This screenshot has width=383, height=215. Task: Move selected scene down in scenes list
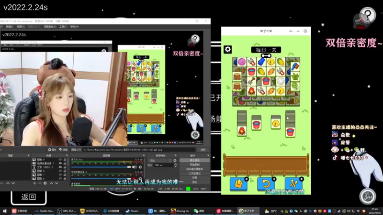13,183
